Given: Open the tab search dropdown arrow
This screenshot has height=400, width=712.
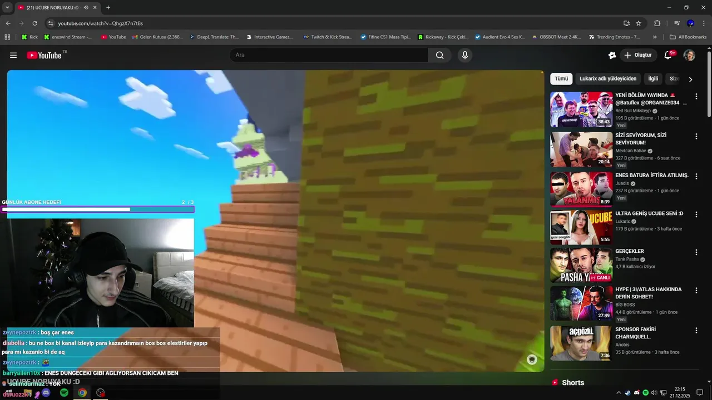Looking at the screenshot, I should [7, 7].
